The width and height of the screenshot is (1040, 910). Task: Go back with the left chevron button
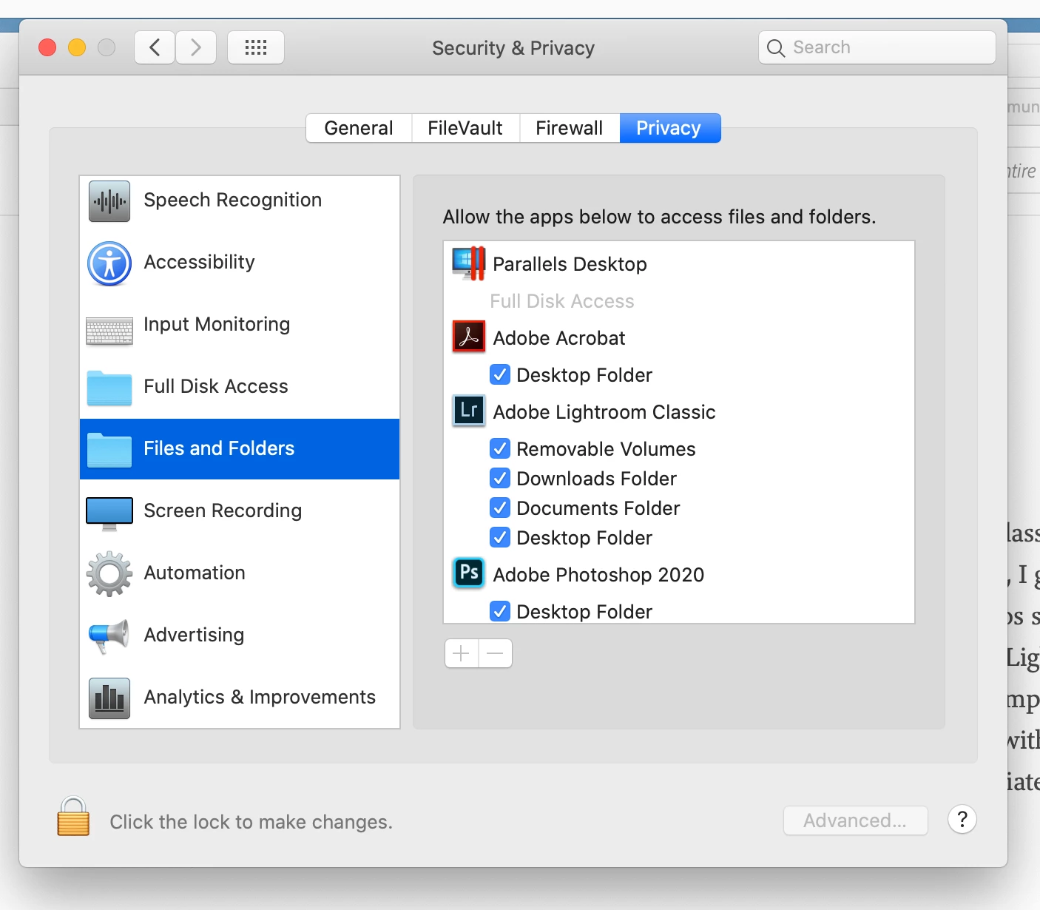155,47
